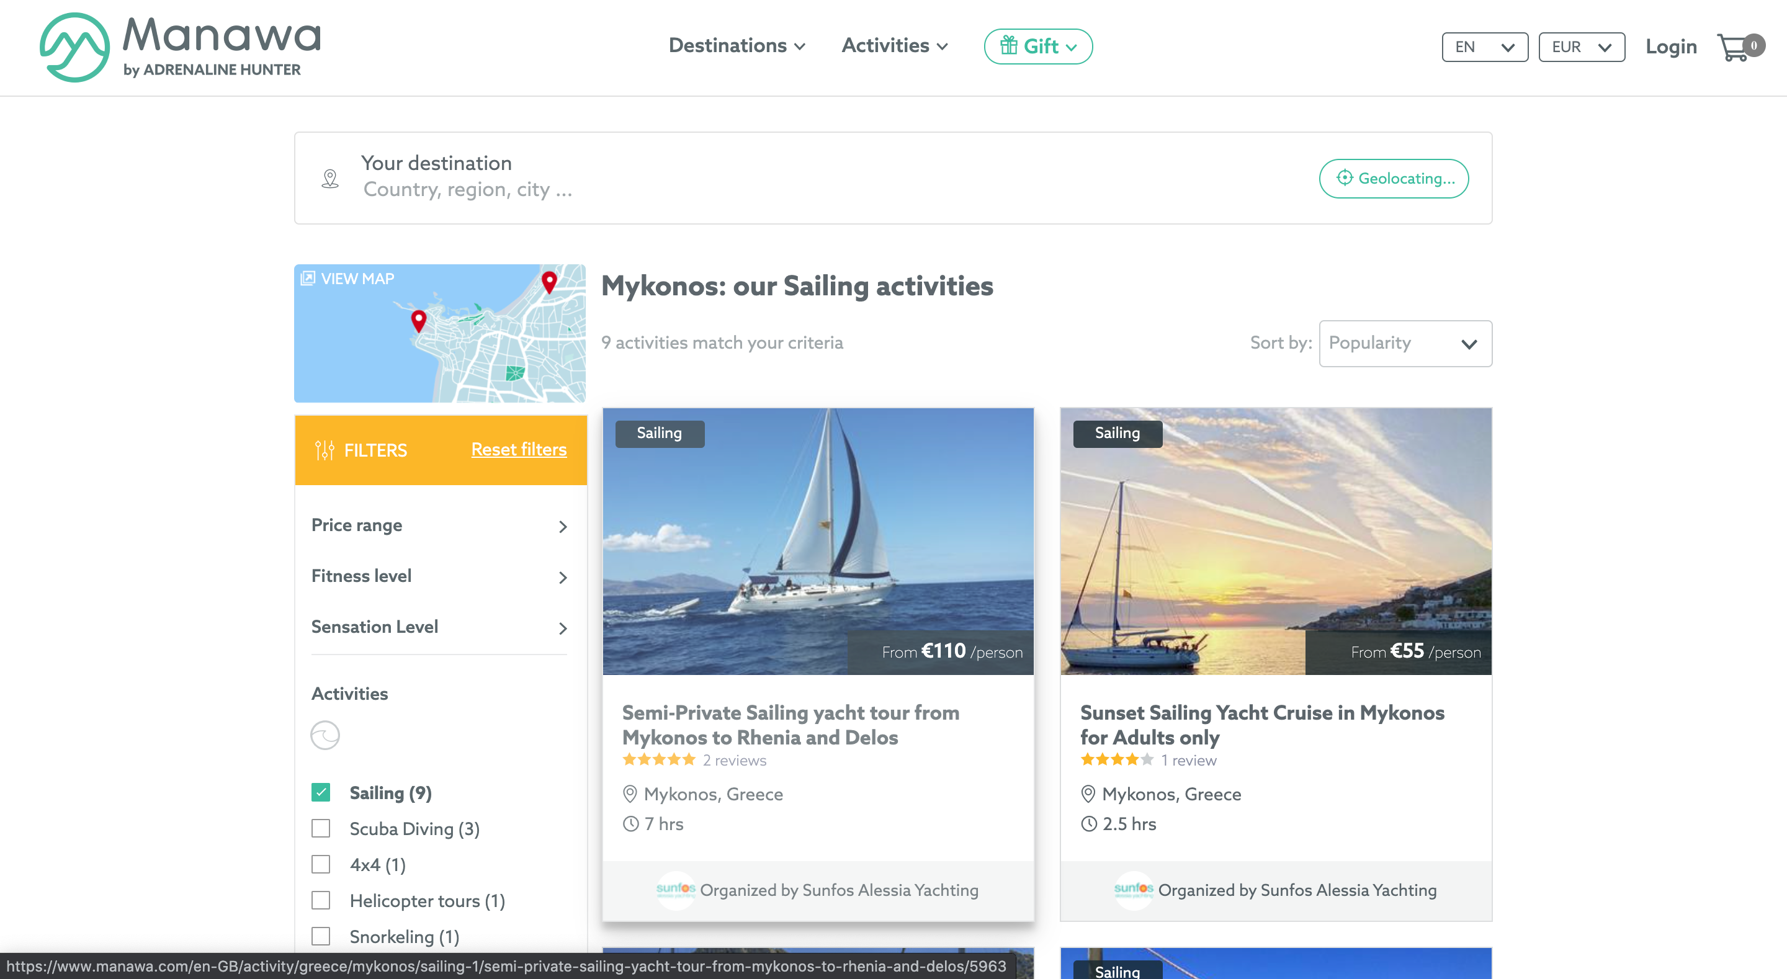Click the destination location pin icon
1787x979 pixels.
tap(330, 179)
